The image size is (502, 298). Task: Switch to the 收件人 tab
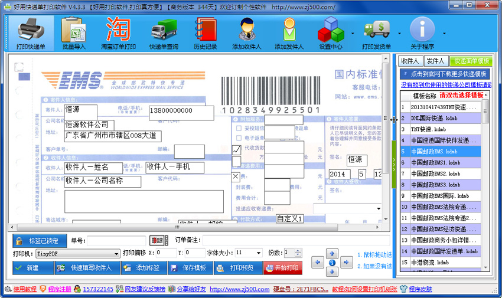pos(410,61)
